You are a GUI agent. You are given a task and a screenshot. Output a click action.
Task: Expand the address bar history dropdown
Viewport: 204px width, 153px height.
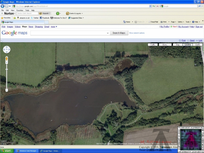pos(150,6)
